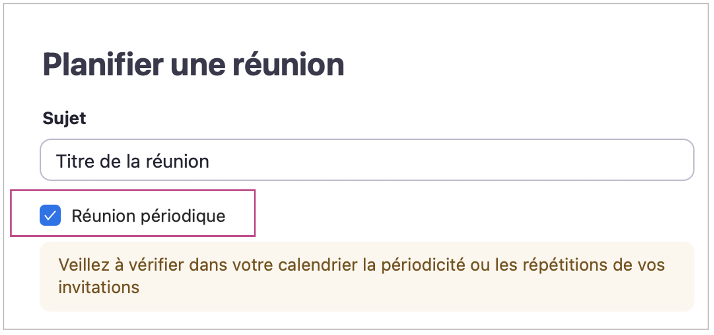714x335 pixels.
Task: Click the word "réunion" in the heading
Action: point(288,65)
